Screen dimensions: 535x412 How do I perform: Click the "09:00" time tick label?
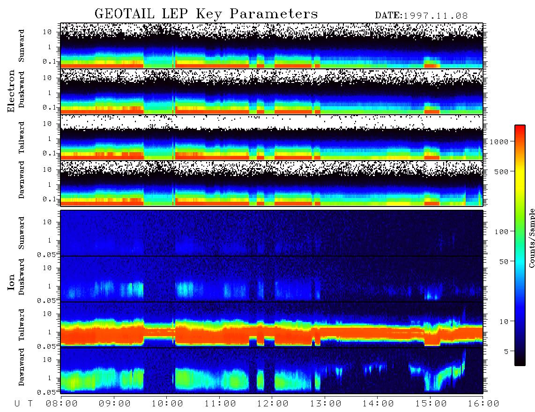coord(115,404)
